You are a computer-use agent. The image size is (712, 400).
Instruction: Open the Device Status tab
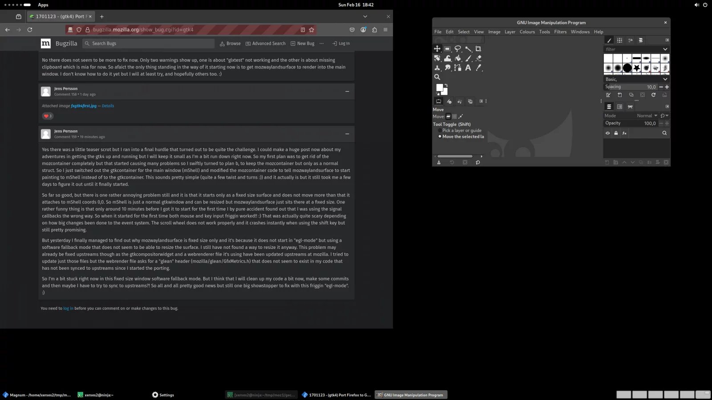(449, 101)
